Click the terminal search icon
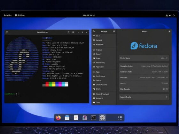Image resolution: width=179 pixels, height=134 pixels. [x=68, y=32]
